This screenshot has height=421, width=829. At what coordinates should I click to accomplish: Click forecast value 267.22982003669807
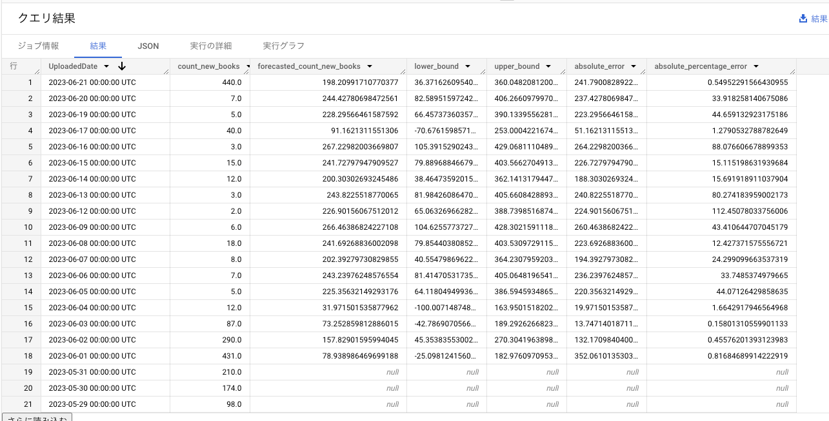(361, 147)
